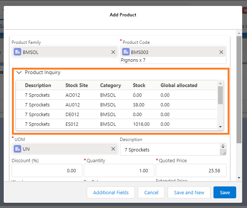The width and height of the screenshot is (247, 208).
Task: Click the Discount (%) input field
Action: [x=47, y=170]
